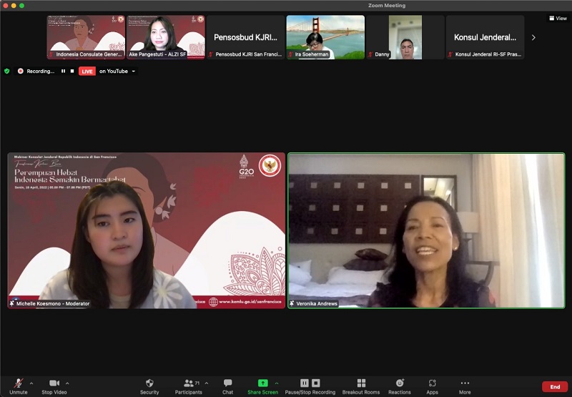Pause the recording in bottom toolbar
Viewport: 572px width, 397px height.
(x=305, y=383)
